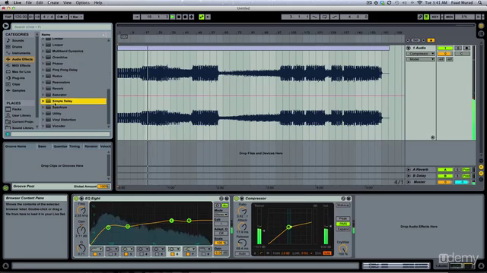Toggle the green Automation Arm button
This screenshot has width=487, height=273.
coord(202,17)
